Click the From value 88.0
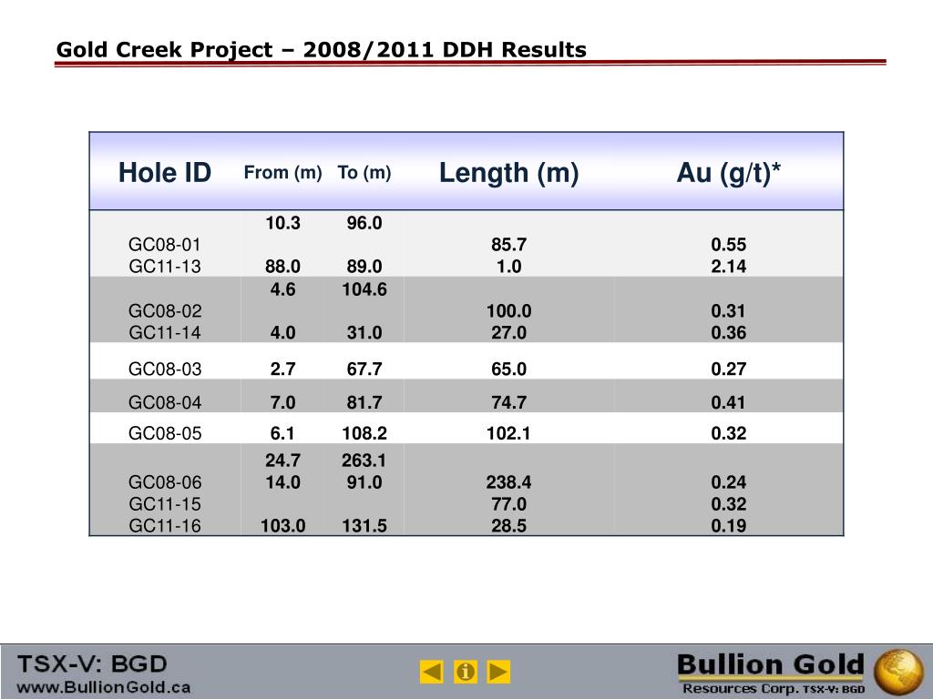This screenshot has height=699, width=933. (282, 267)
